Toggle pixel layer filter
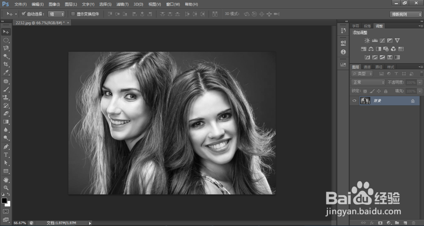Screen dimensions: 424x226 click(382, 74)
